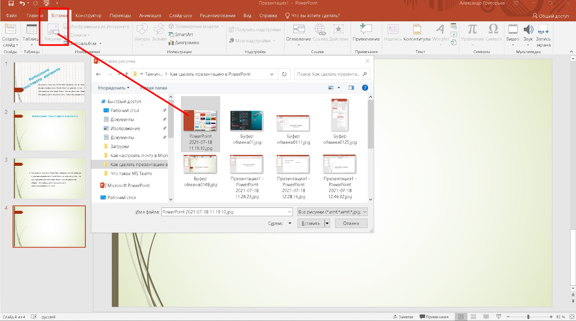Toggle the preview pane button in dialog
The width and height of the screenshot is (576, 321).
tap(351, 88)
